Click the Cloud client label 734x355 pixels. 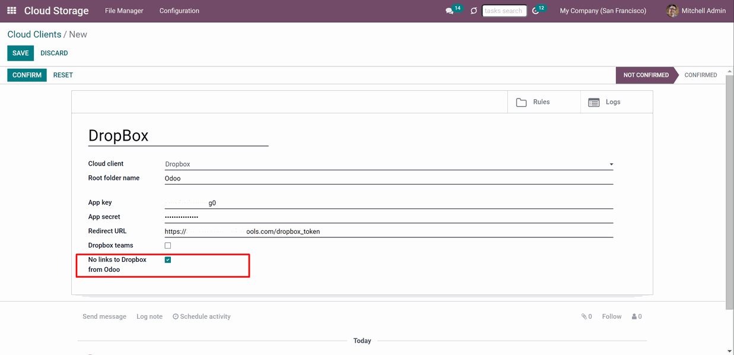pos(106,164)
